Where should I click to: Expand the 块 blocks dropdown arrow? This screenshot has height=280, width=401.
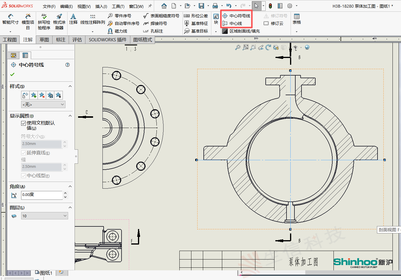[216, 32]
